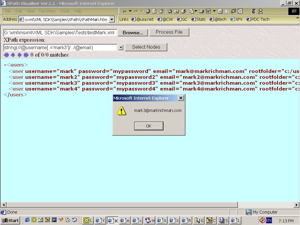Click the Mail toolbar icon
300x225 pixels.
pos(192,11)
